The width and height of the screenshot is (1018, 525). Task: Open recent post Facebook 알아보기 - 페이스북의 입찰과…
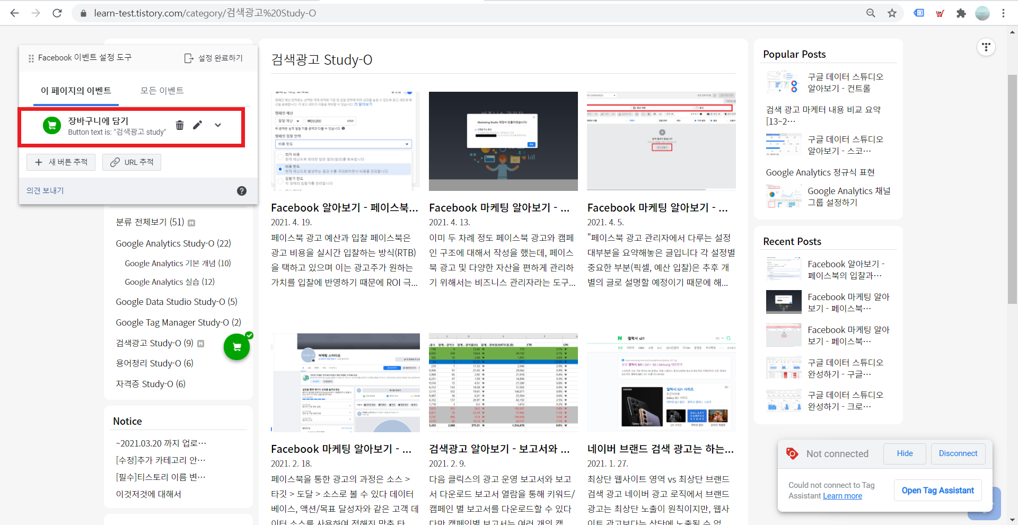tap(846, 270)
